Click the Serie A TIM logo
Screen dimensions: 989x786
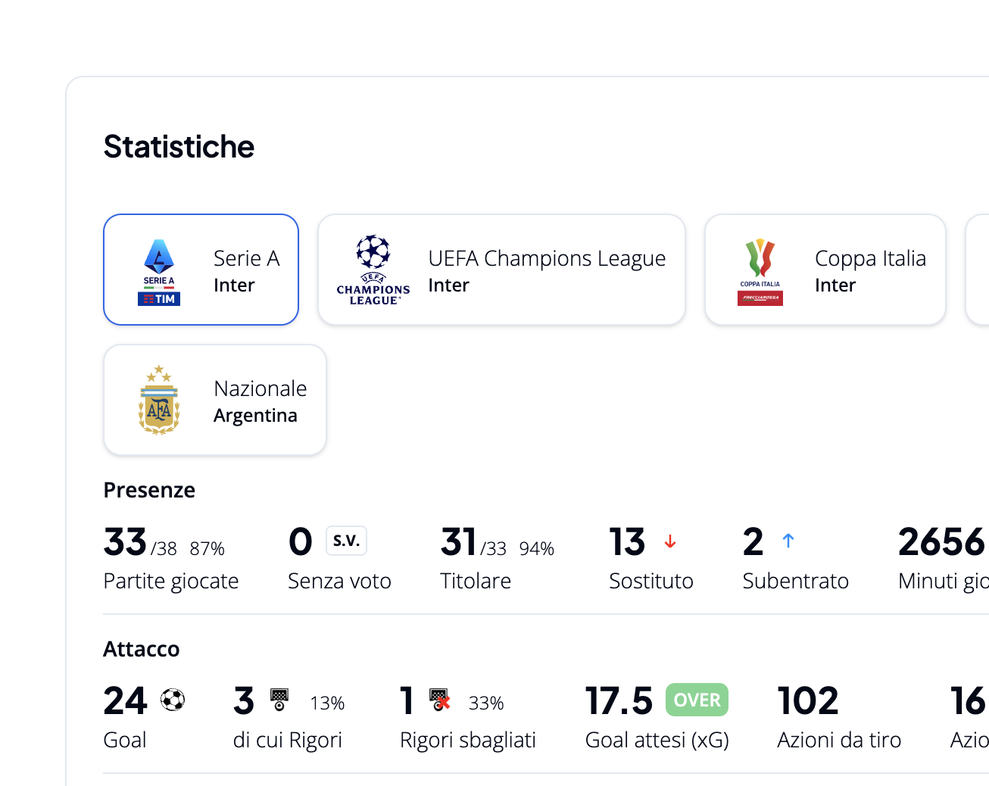pyautogui.click(x=159, y=272)
